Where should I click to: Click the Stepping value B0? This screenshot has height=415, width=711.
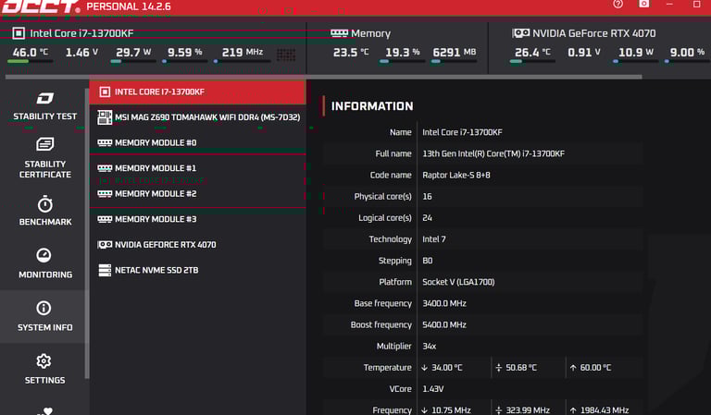click(x=427, y=261)
